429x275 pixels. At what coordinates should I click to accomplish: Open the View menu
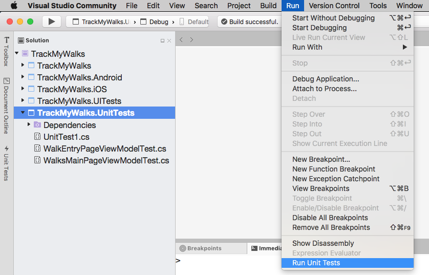point(177,6)
